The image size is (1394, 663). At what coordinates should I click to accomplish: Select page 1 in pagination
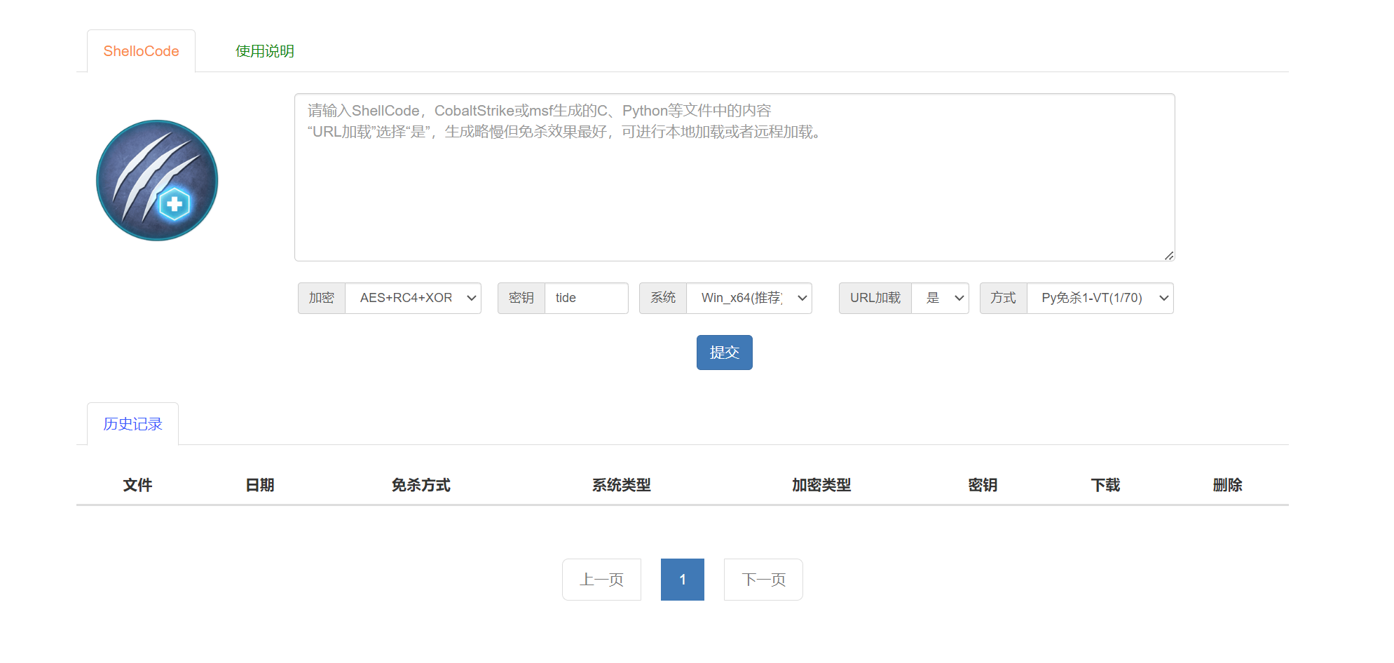[682, 580]
